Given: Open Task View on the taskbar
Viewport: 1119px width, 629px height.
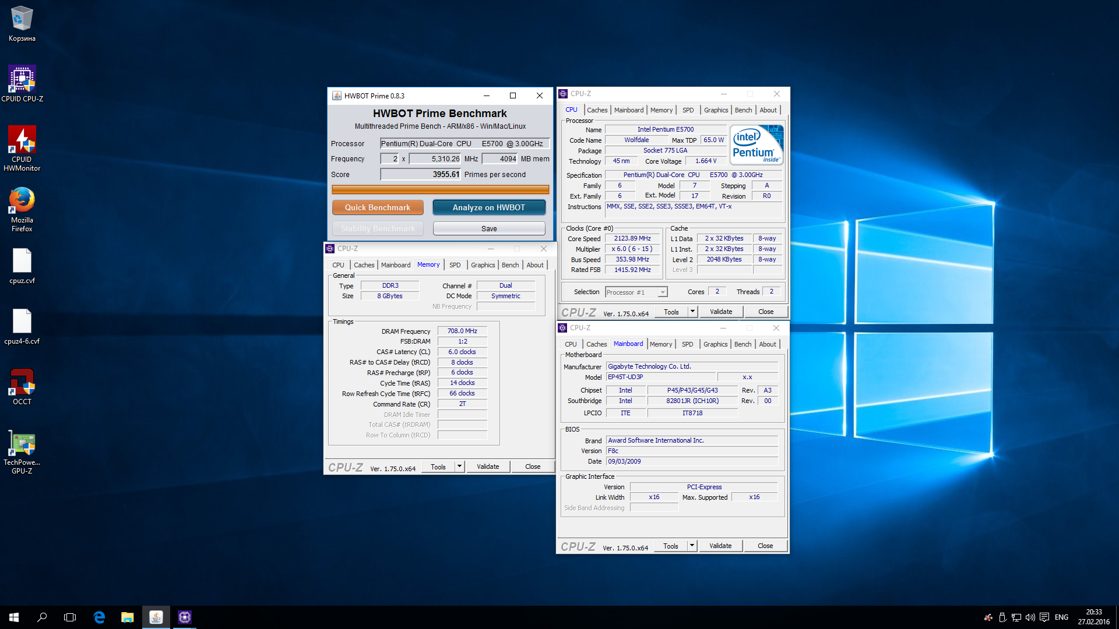Looking at the screenshot, I should [70, 617].
